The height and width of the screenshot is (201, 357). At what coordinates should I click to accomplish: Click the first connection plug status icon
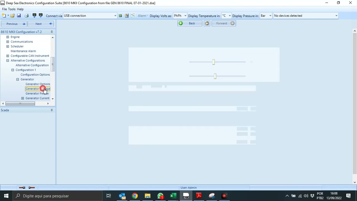click(22, 188)
